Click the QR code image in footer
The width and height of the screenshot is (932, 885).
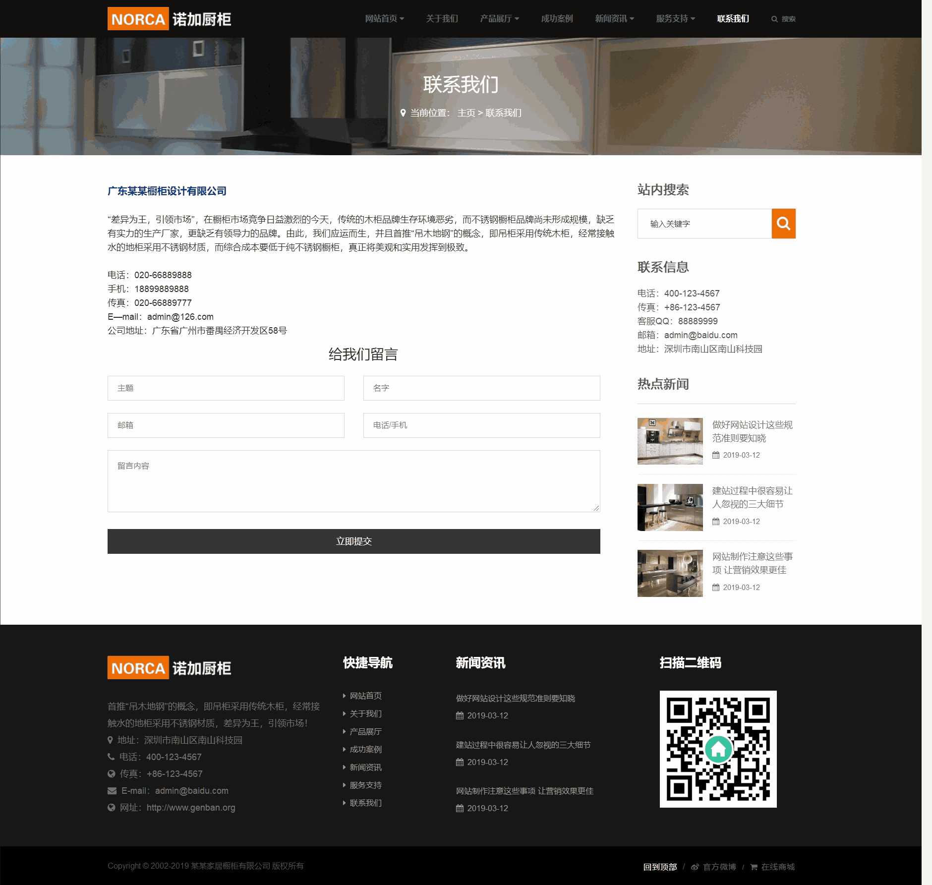pos(718,749)
